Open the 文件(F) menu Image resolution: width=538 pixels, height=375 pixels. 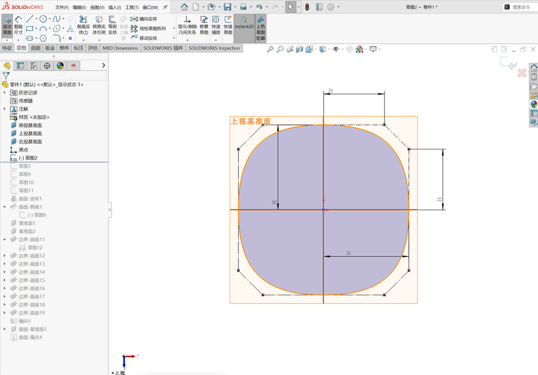tap(62, 7)
